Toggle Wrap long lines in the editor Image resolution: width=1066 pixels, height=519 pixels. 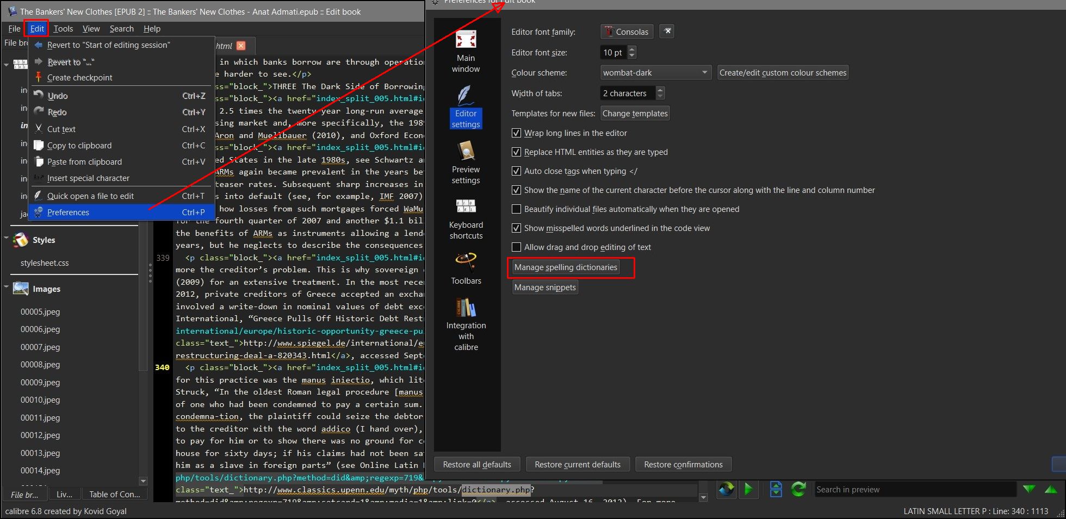tap(516, 133)
